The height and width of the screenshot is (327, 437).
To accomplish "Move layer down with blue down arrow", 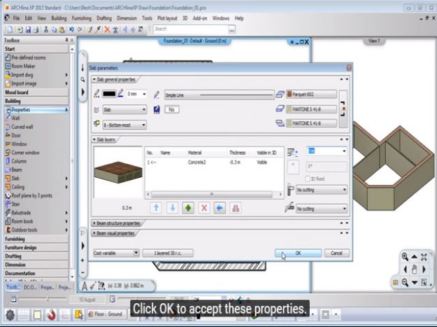I will point(173,208).
